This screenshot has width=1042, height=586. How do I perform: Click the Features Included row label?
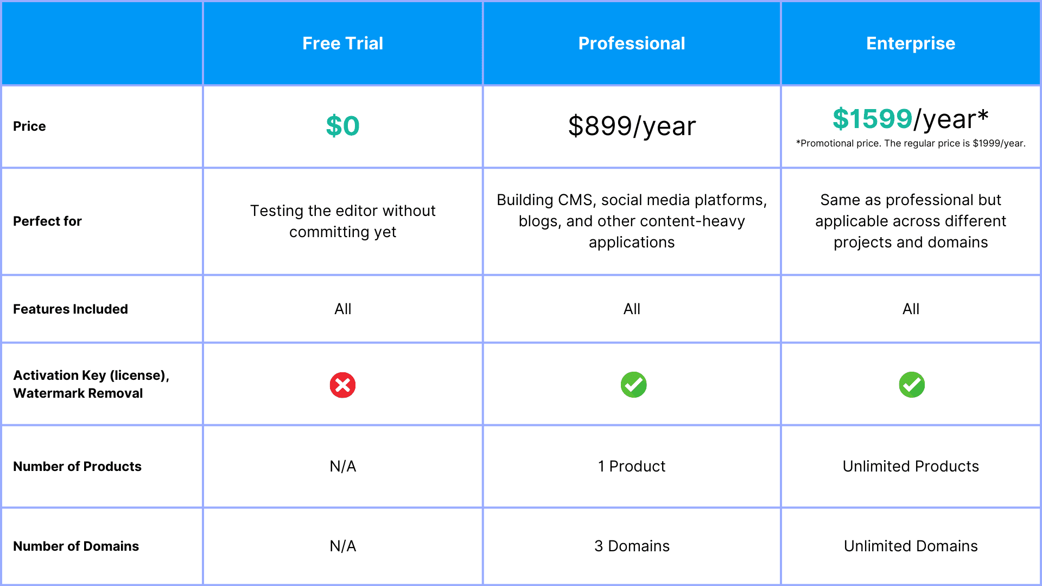coord(71,309)
